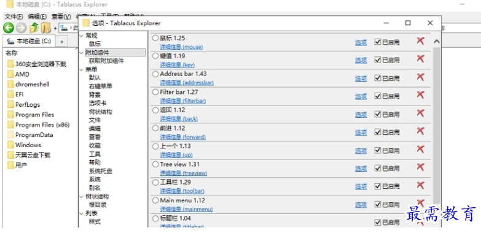Screen dimensions: 481x233
Task: Open the folder icon next to the up arrow
Action: click(45, 28)
